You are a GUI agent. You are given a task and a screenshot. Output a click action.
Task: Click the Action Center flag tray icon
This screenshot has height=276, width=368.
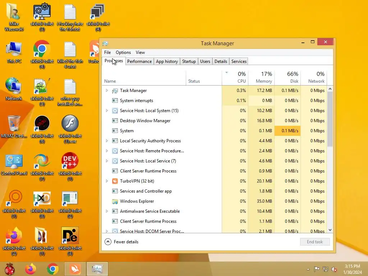click(317, 269)
